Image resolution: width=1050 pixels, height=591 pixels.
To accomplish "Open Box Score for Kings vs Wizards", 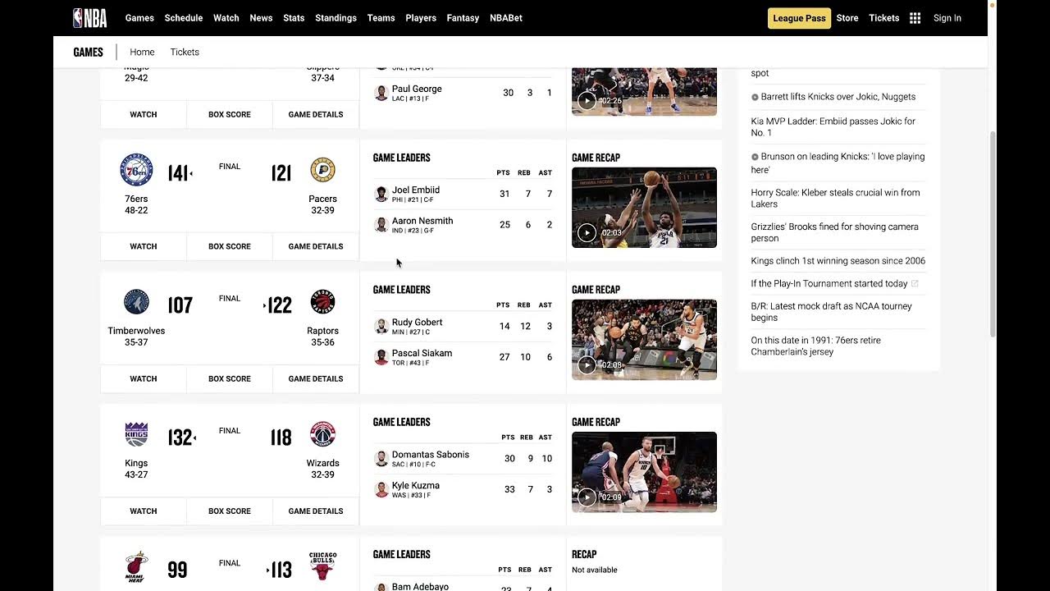I will [230, 511].
